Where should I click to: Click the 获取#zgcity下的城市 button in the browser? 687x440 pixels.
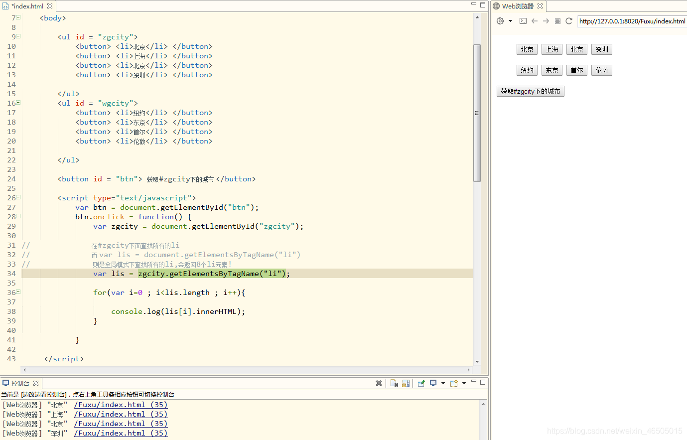coord(531,91)
